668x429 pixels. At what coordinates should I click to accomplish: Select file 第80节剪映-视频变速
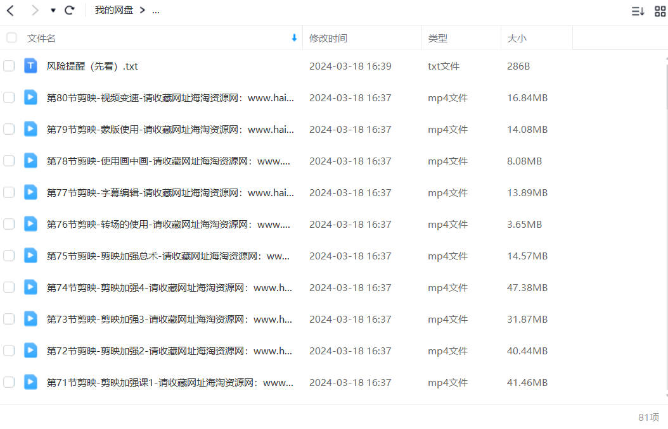[x=170, y=98]
